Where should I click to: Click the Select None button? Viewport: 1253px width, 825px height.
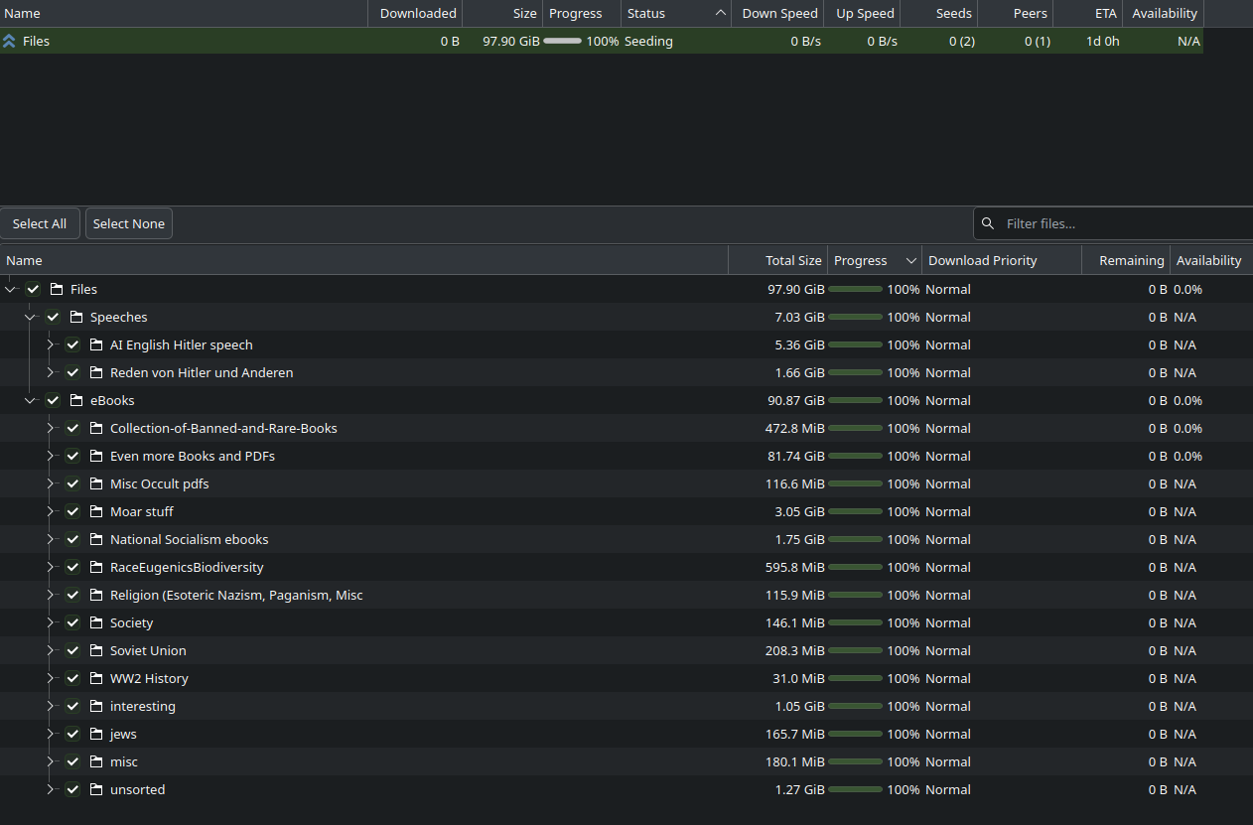129,223
